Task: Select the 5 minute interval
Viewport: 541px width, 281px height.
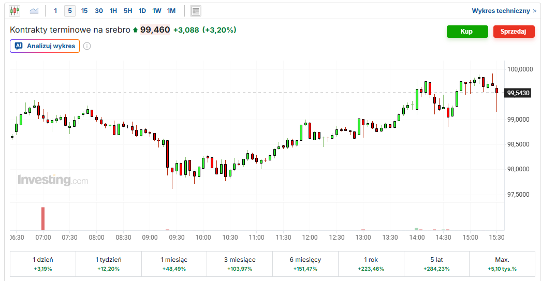Action: click(x=70, y=11)
